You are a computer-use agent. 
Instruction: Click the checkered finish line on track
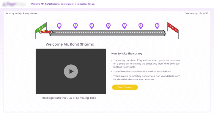[x=164, y=33]
